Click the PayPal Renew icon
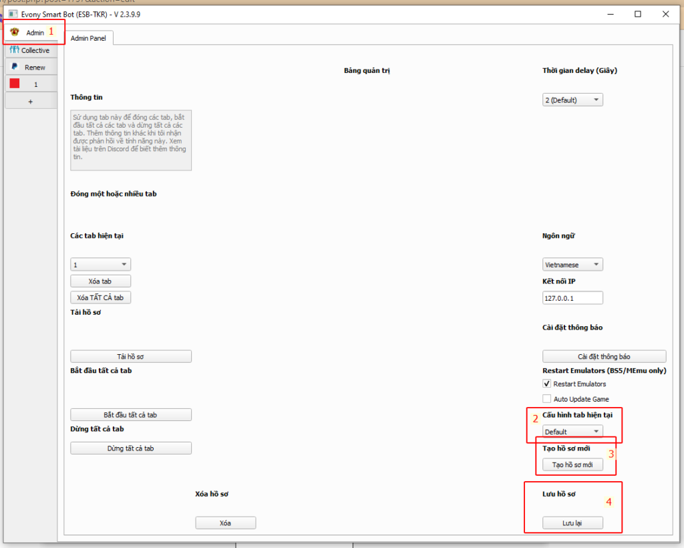The width and height of the screenshot is (684, 548). pyautogui.click(x=15, y=67)
